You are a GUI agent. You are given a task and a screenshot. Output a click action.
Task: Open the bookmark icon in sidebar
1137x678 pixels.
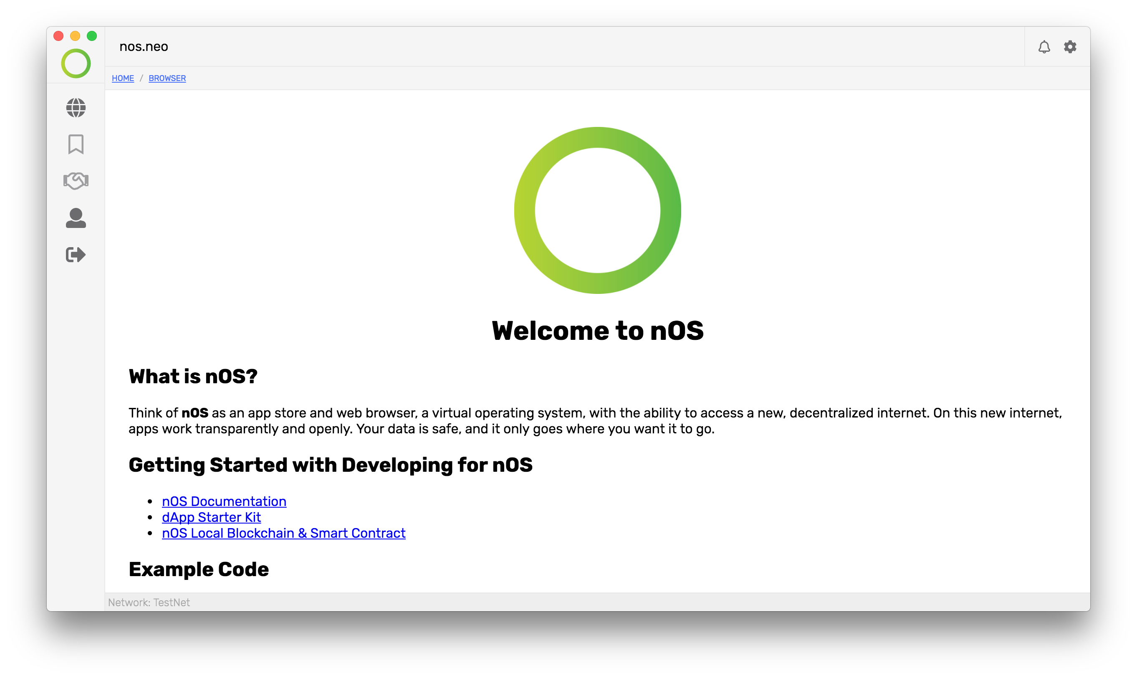[x=76, y=144]
